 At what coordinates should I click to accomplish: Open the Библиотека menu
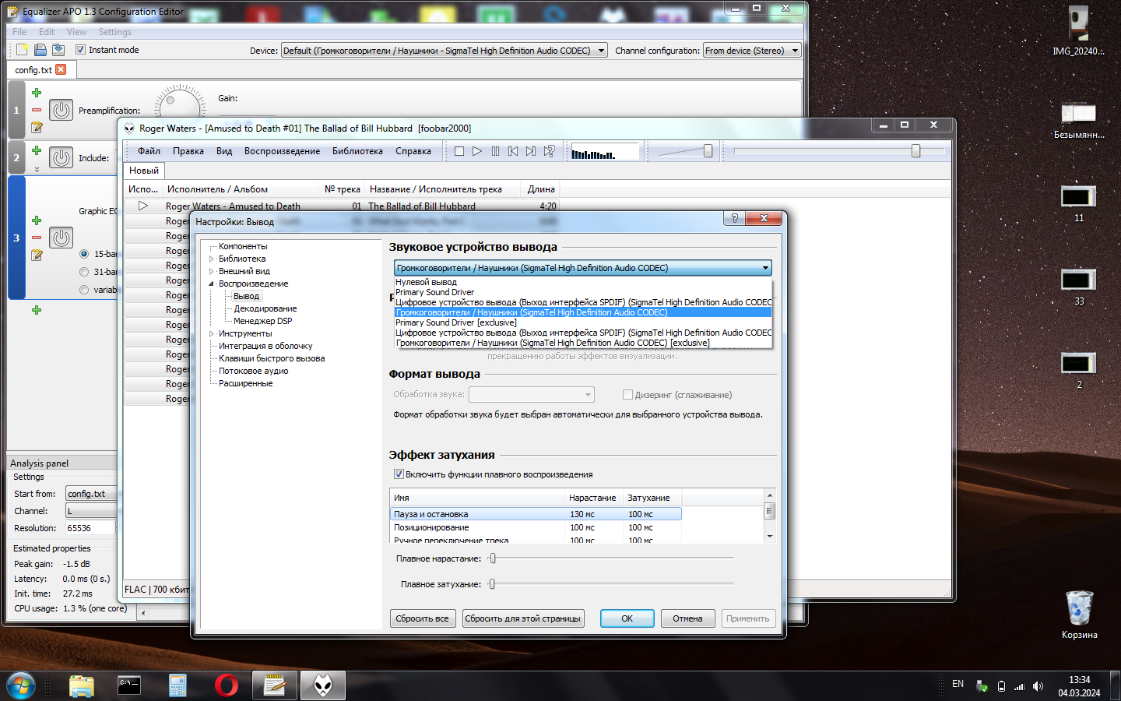click(x=357, y=151)
